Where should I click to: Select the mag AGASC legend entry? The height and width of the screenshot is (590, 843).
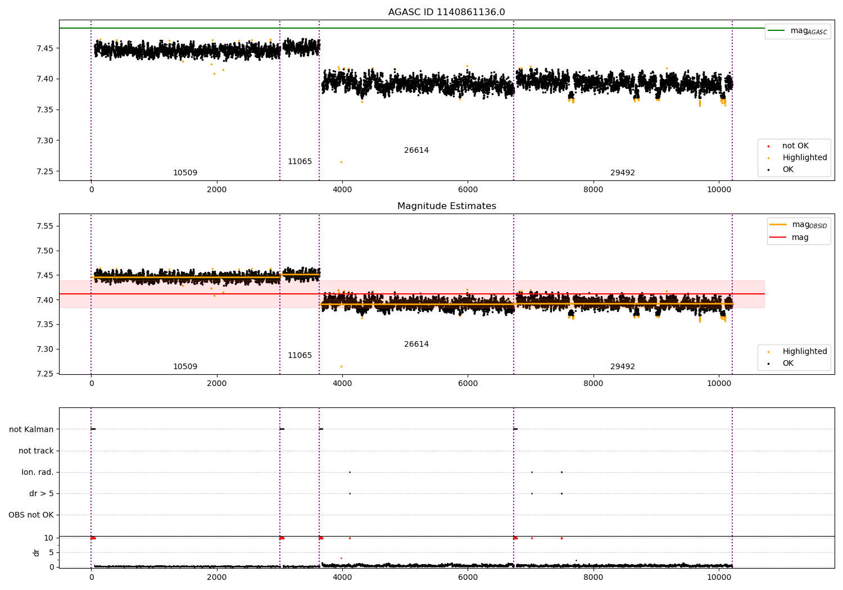coord(797,31)
